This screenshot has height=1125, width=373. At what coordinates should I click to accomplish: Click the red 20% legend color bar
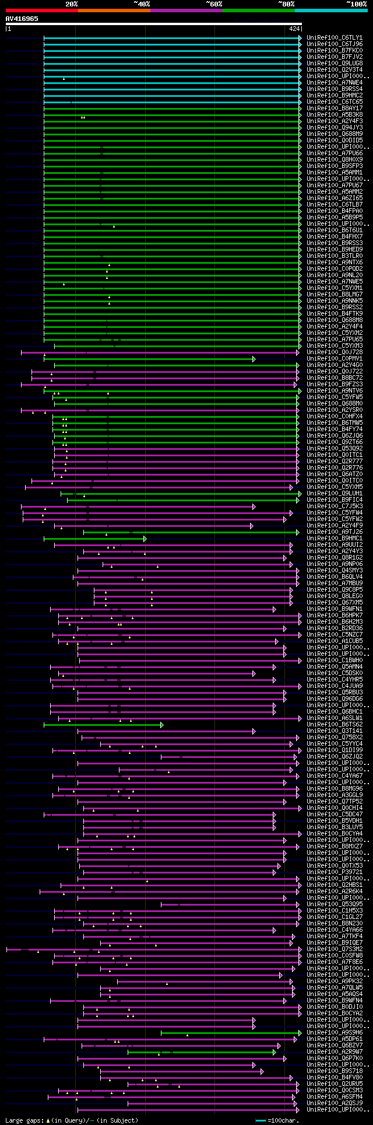[41, 11]
